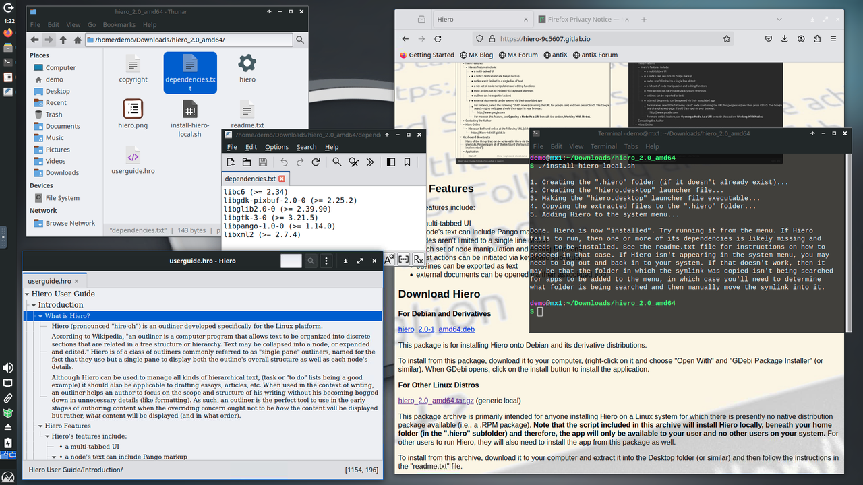Create new document in FeatherPad toolbar
Screen dimensions: 863x485
point(231,162)
